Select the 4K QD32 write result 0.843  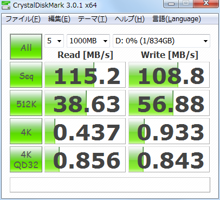point(169,159)
